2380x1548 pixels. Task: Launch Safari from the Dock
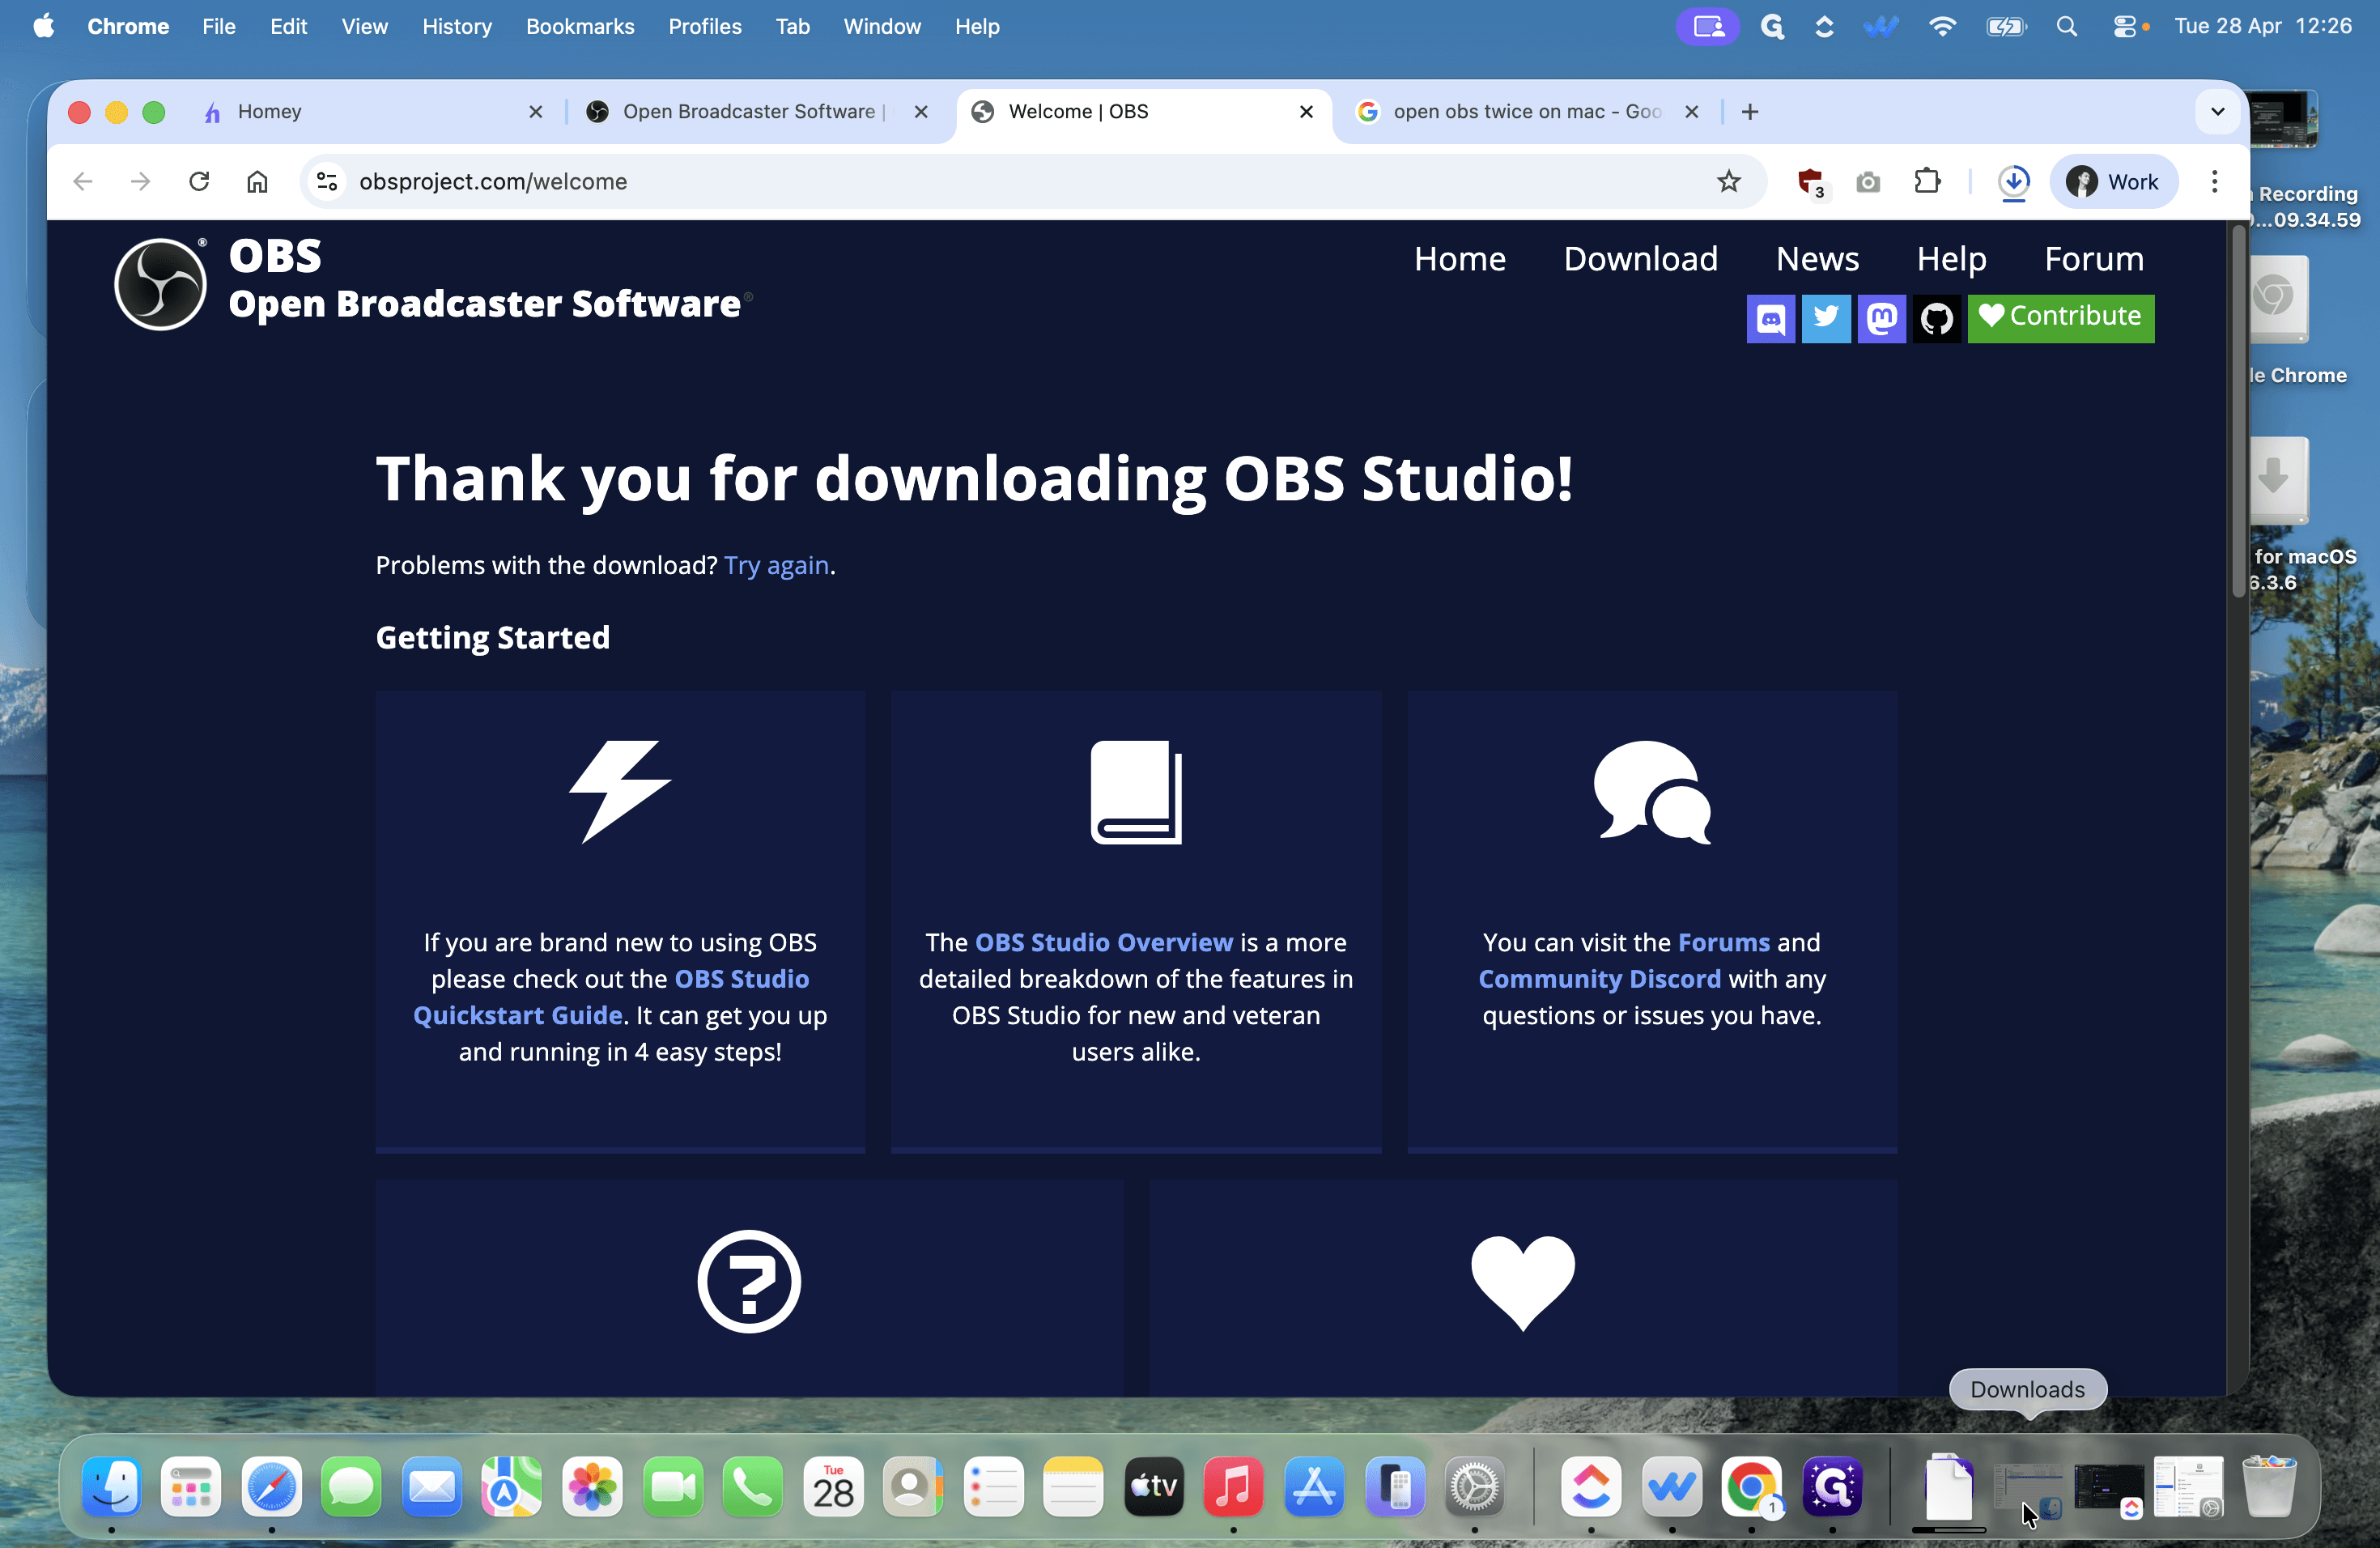coord(271,1487)
